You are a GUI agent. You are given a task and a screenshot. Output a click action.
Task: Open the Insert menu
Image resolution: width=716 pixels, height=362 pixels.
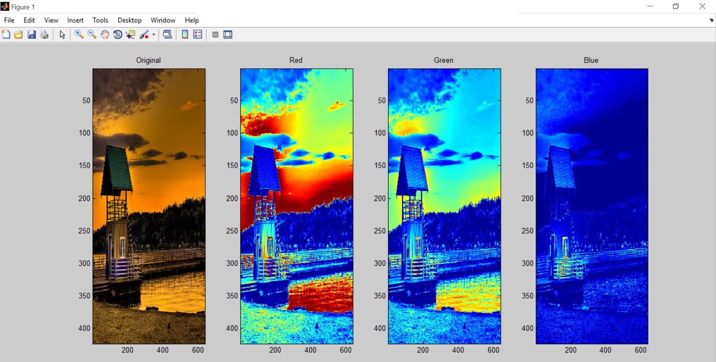(x=75, y=20)
